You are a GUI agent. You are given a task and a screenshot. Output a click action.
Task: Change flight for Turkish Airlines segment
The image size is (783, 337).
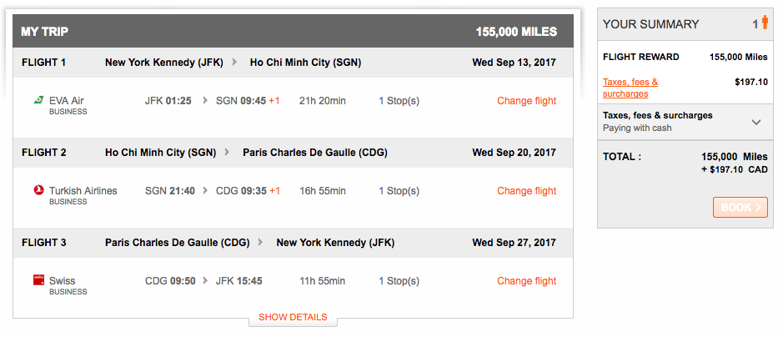click(526, 191)
